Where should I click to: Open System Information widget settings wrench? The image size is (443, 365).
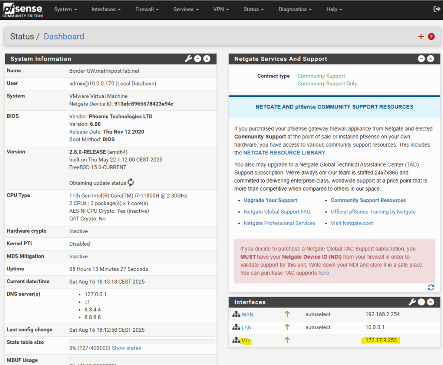tap(188, 58)
